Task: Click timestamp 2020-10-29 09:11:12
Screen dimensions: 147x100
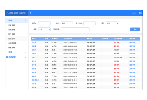Action: click(70, 84)
